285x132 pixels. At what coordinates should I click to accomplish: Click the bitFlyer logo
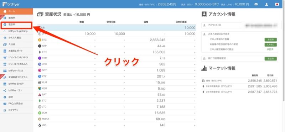11,4
